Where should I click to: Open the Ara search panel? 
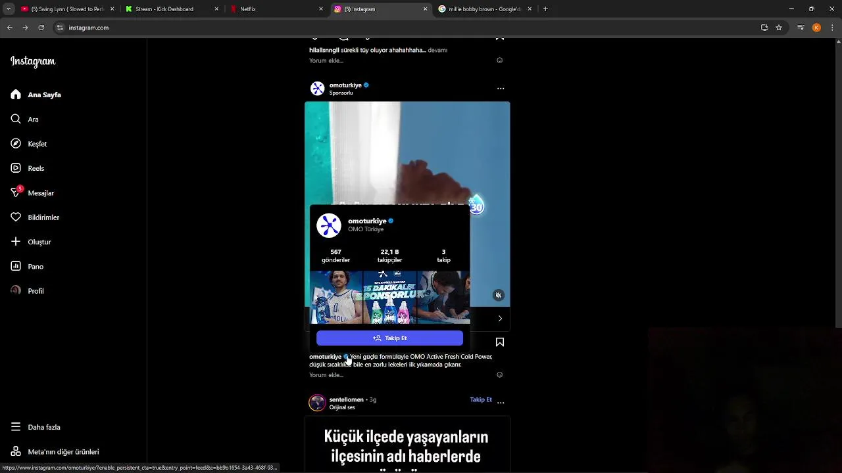coord(25,120)
